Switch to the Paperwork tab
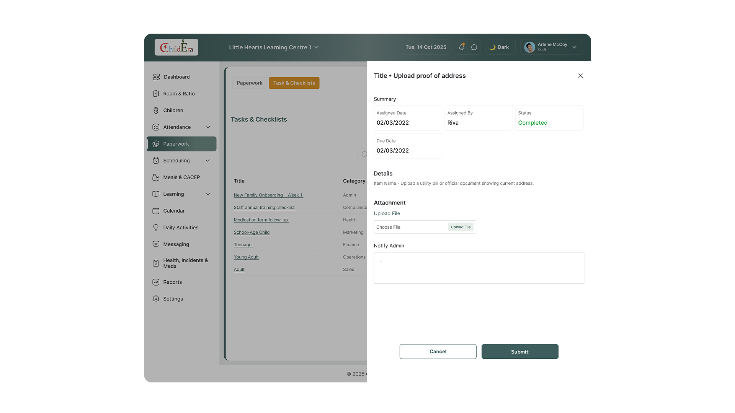This screenshot has height=413, width=735. [x=250, y=83]
